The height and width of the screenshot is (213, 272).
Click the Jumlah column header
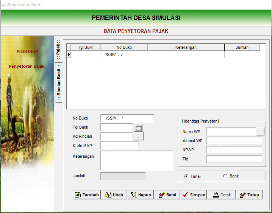242,47
